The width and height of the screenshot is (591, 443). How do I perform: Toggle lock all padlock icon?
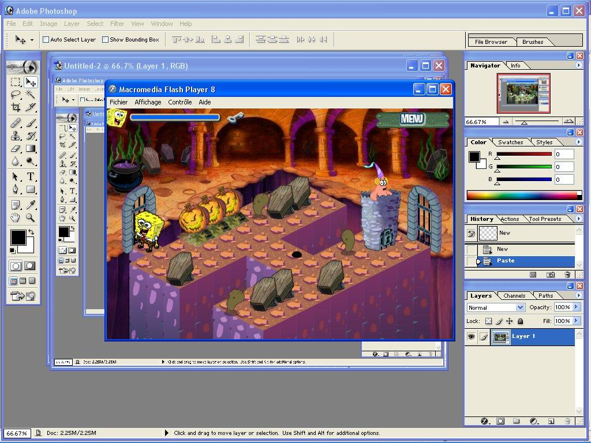tap(520, 321)
